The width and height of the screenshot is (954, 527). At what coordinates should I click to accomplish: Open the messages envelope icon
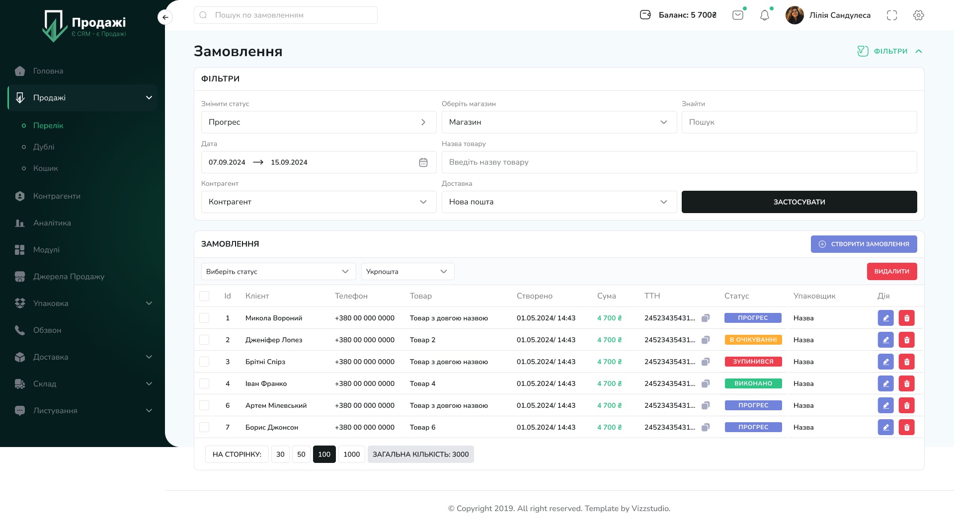(738, 15)
